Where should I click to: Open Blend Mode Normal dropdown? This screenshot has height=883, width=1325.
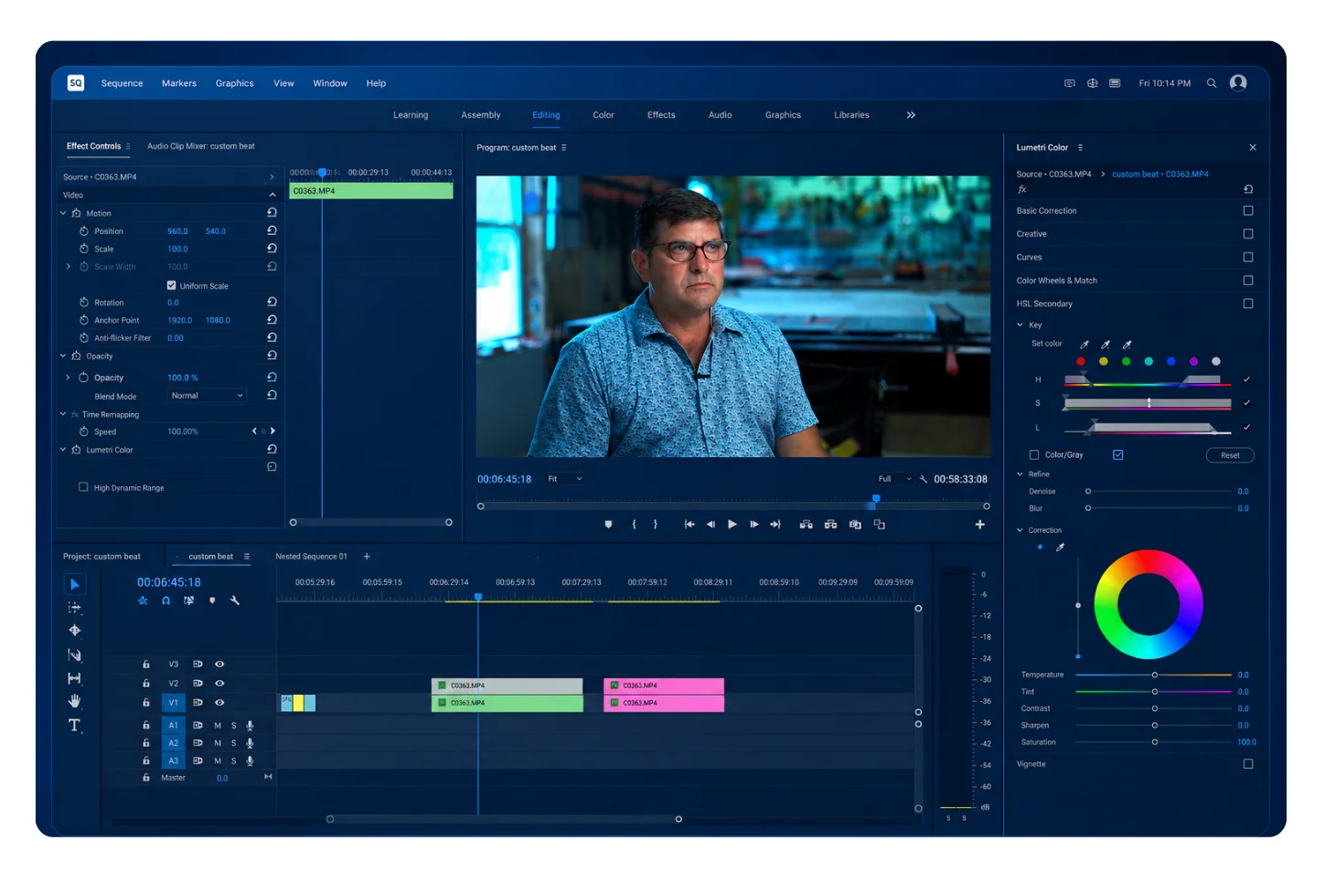(208, 396)
